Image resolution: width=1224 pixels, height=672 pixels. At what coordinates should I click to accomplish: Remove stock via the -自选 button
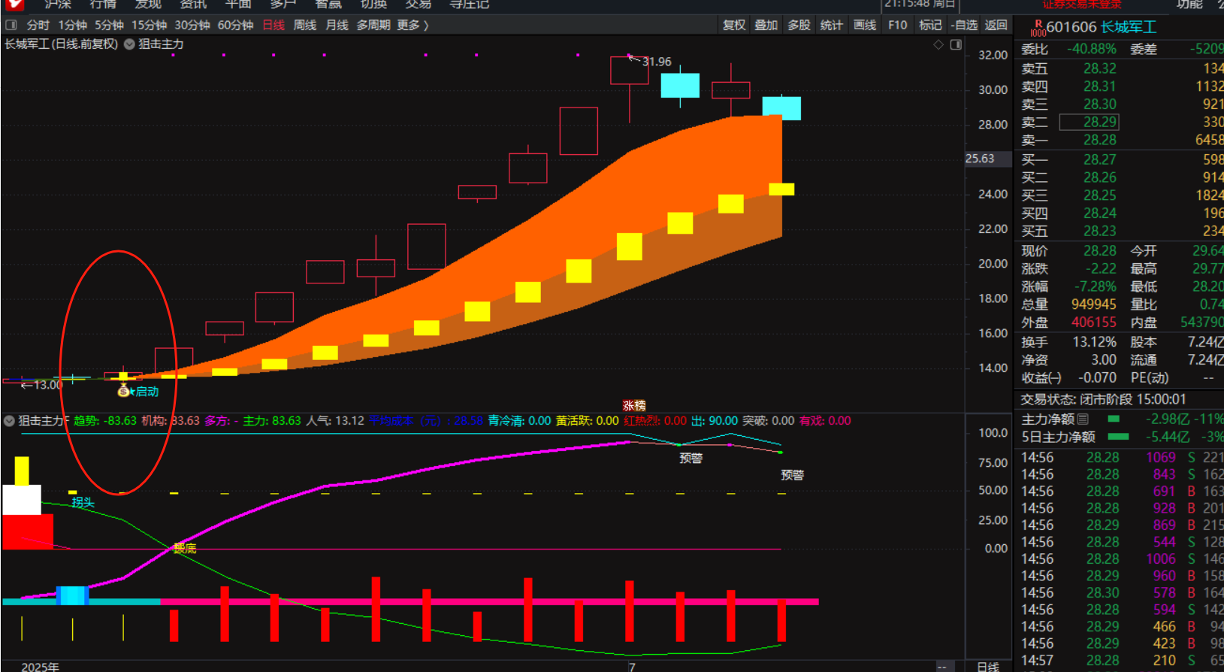coord(963,25)
